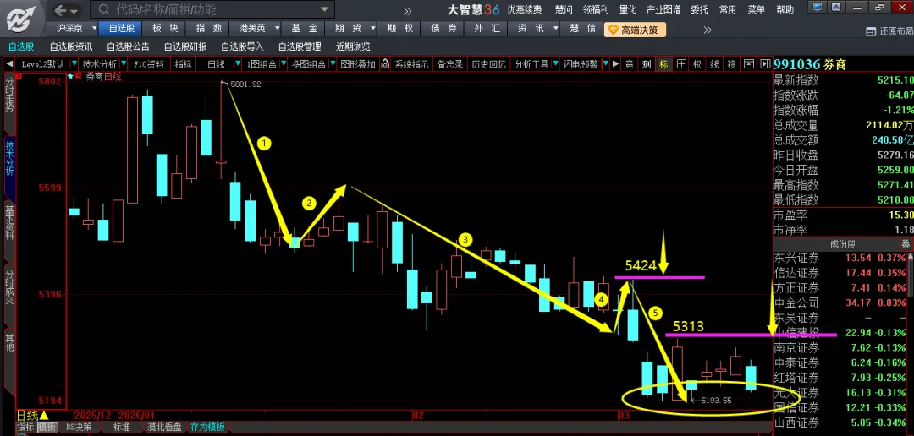Click the left arrow before Level2默认
This screenshot has height=436, width=914.
(x=9, y=64)
